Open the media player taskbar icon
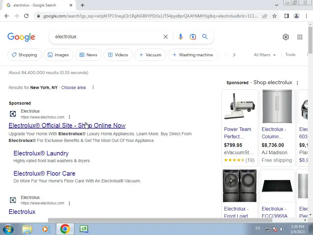Screen dimensions: 313x235 [46, 229]
